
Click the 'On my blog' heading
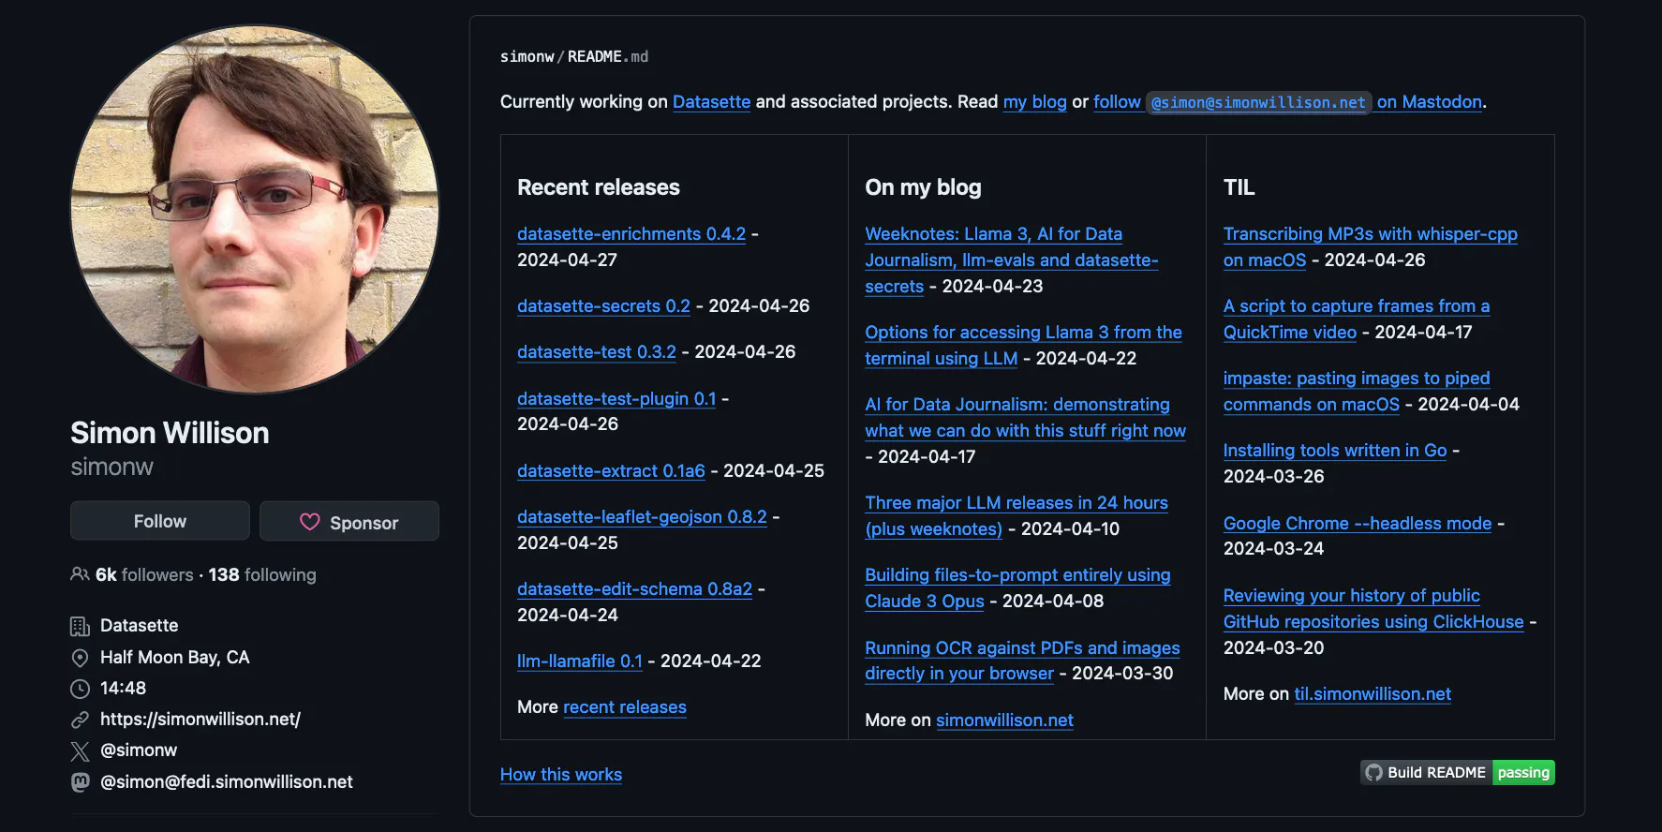pos(923,187)
